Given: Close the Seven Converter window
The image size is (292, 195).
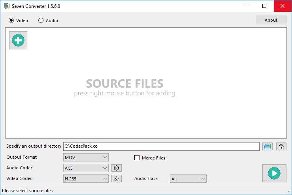Looking at the screenshot, I should 283,6.
